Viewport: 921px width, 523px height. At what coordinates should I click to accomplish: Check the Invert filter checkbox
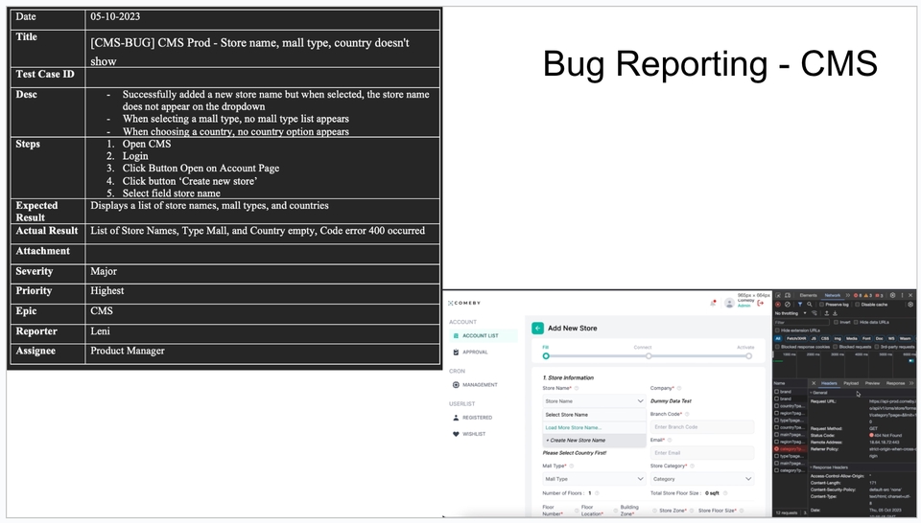point(836,323)
